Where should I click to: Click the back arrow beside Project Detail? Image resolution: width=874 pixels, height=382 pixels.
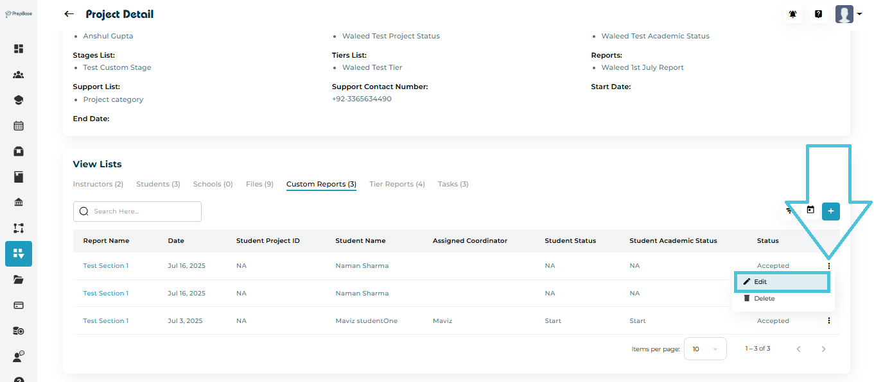pyautogui.click(x=69, y=14)
